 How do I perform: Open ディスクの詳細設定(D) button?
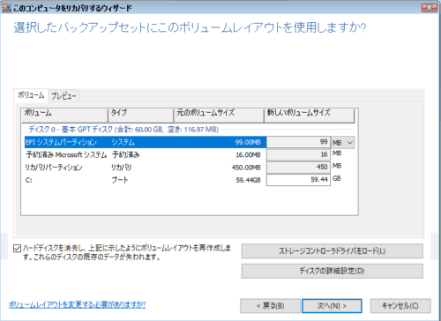(333, 271)
